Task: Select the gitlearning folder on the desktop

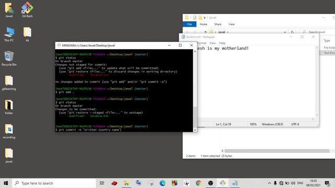Action: coord(9,83)
